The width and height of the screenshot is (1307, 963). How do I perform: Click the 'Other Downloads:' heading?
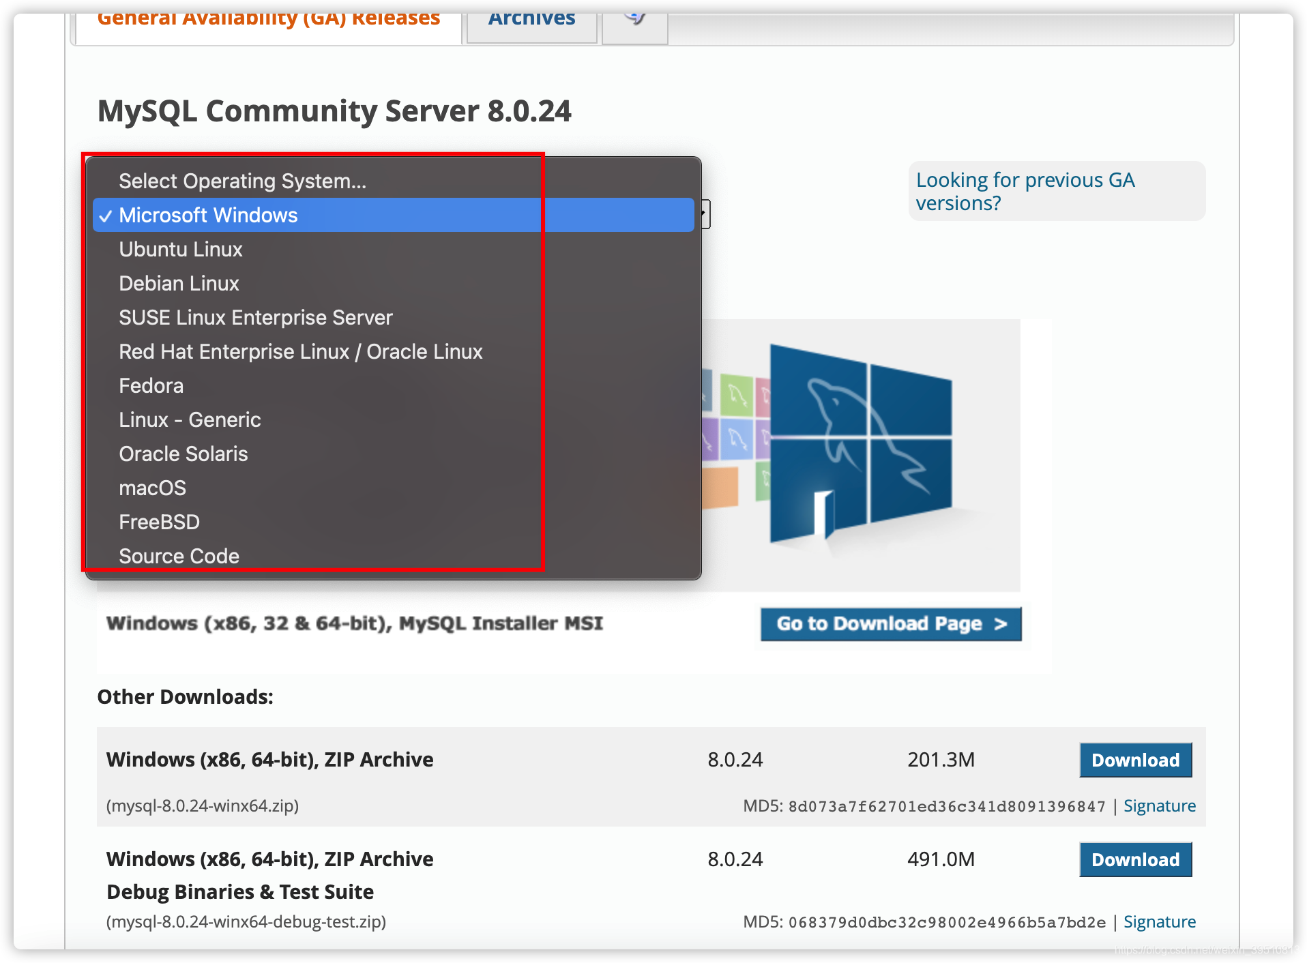[x=185, y=697]
